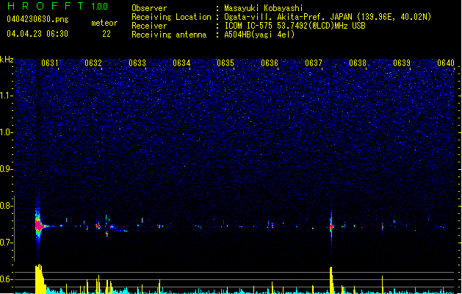Click the 0633 time marker
Screen dimensions: 462x294
[137, 63]
